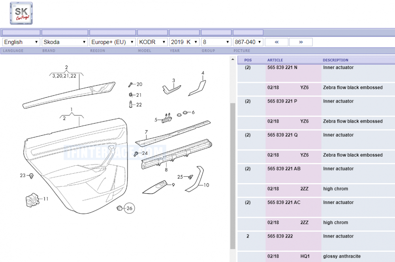Click handle trim part labeled 3
The height and width of the screenshot is (262, 395).
tap(171, 90)
